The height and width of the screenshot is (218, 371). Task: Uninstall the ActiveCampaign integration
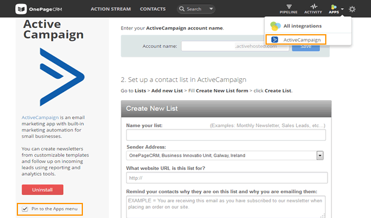(42, 190)
